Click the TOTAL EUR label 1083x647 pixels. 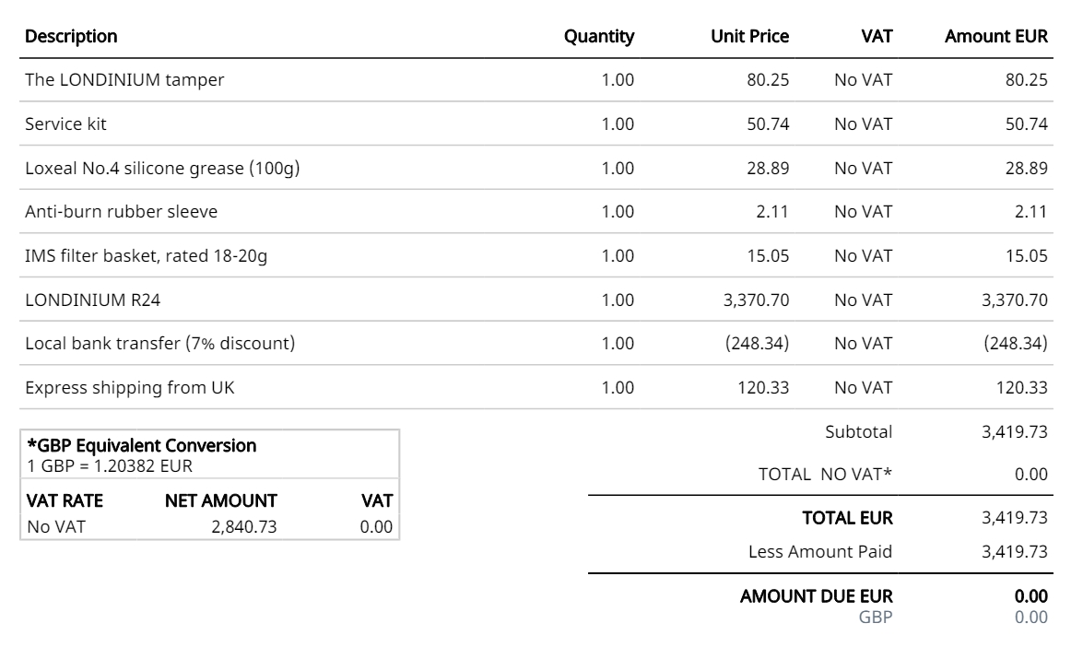847,518
